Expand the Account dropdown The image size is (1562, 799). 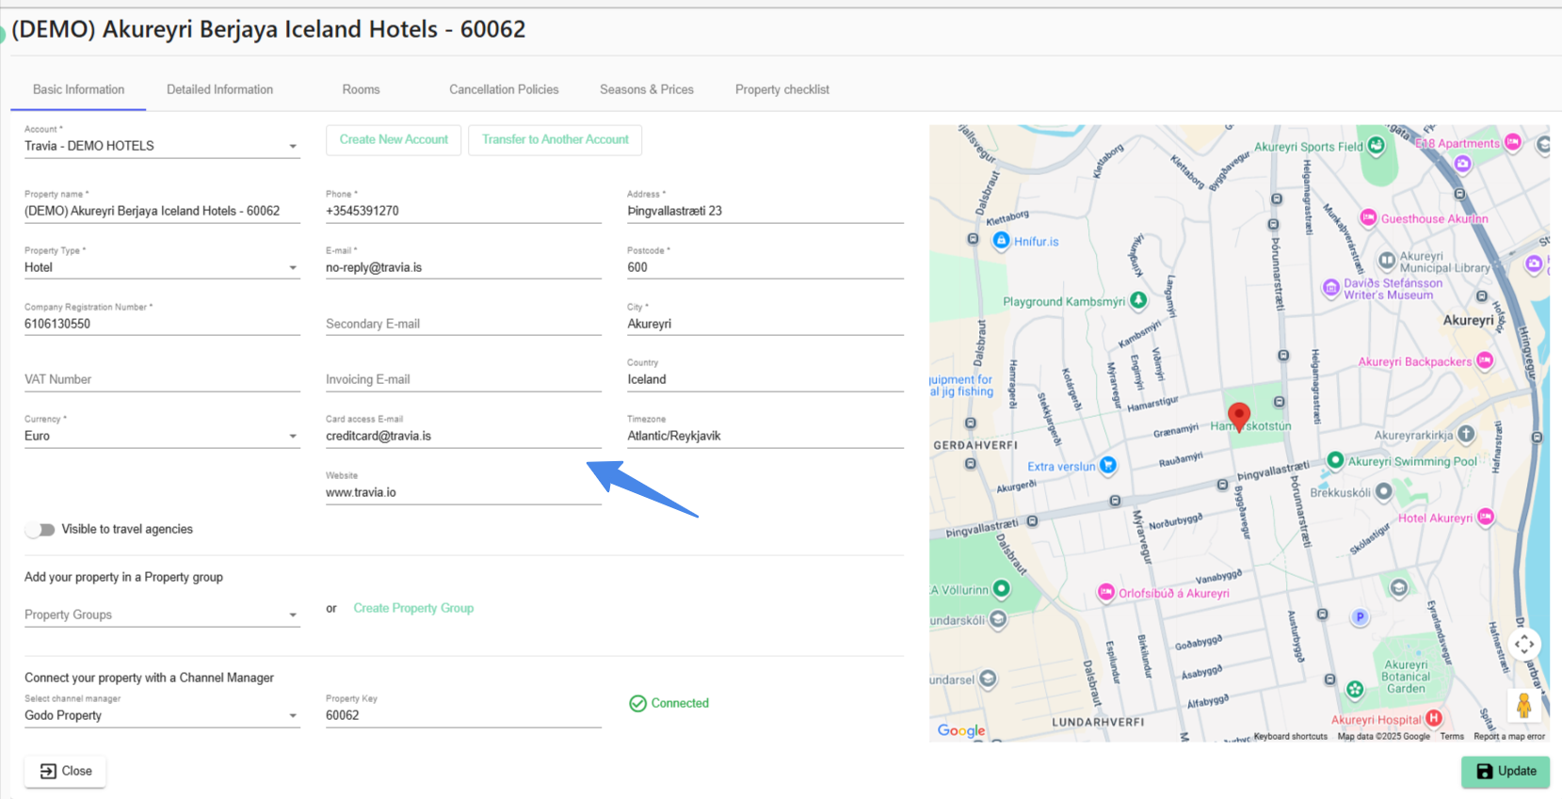(x=162, y=146)
